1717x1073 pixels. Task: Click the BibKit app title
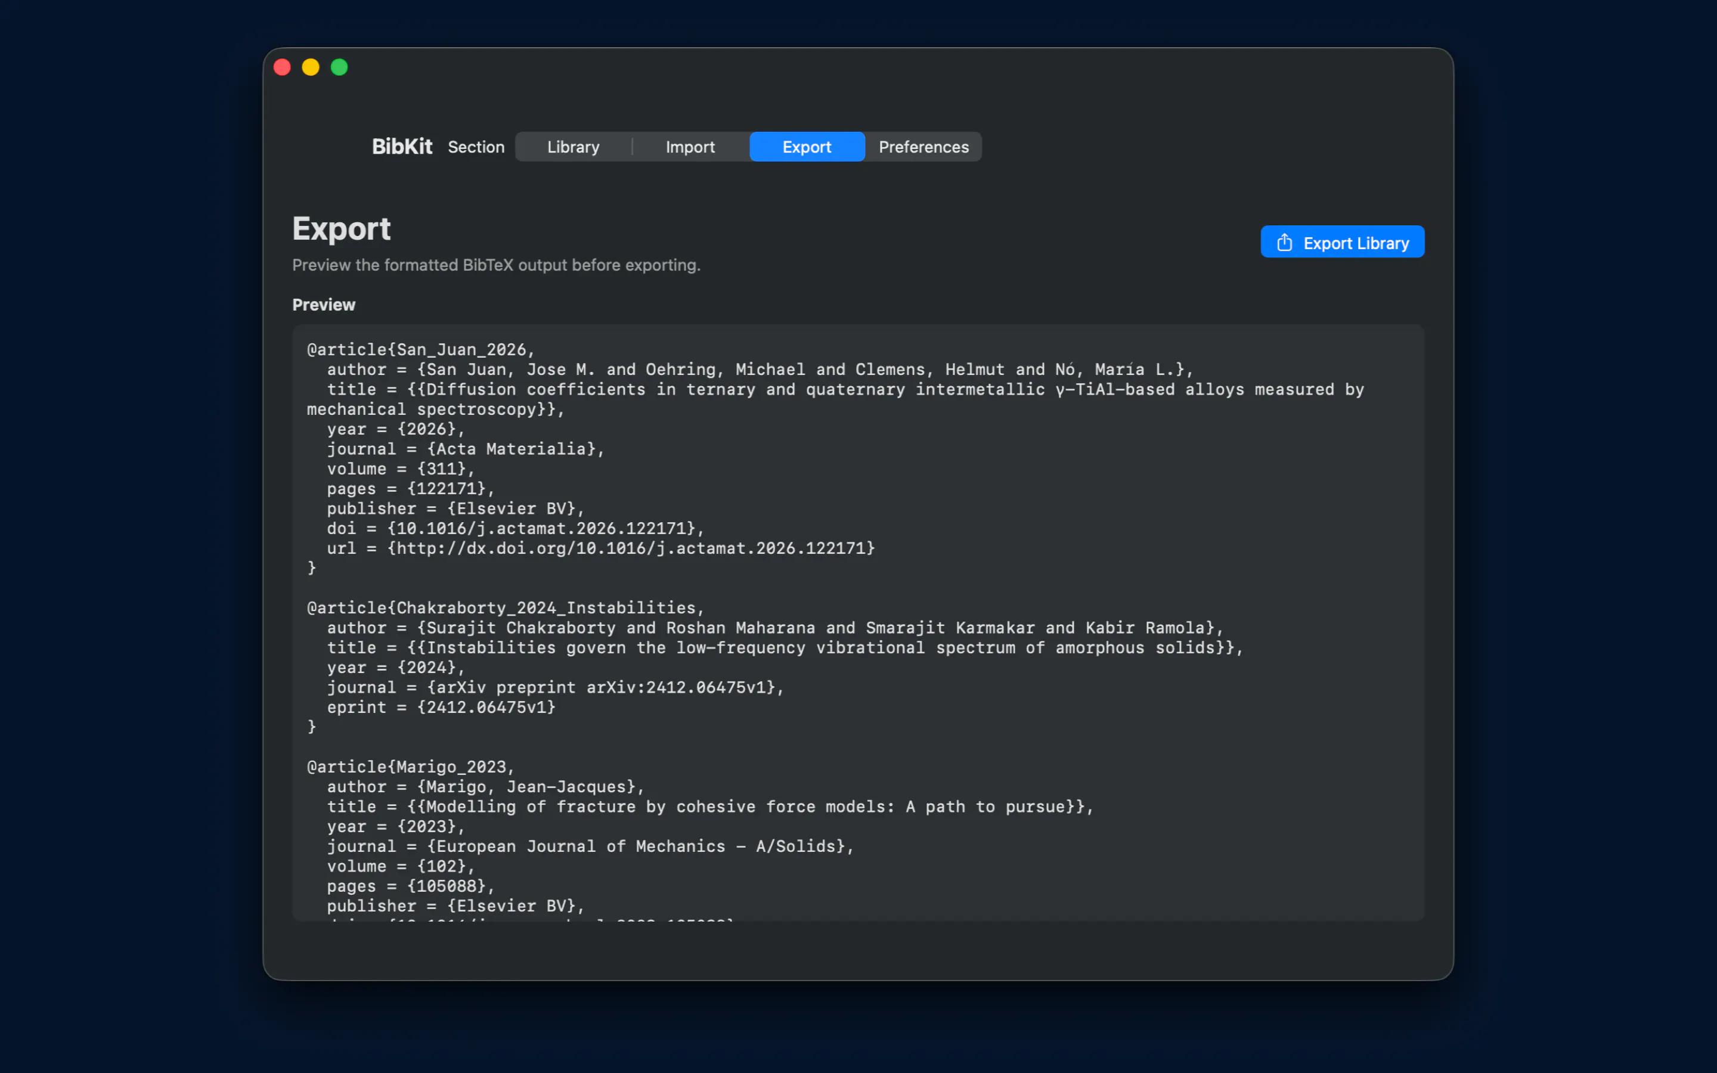coord(402,147)
